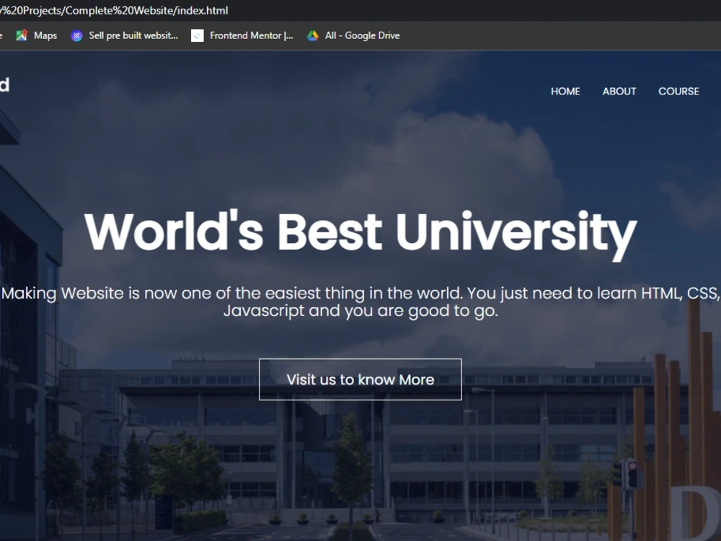Viewport: 721px width, 541px height.
Task: Click the Visit us to know More button
Action: pos(360,379)
